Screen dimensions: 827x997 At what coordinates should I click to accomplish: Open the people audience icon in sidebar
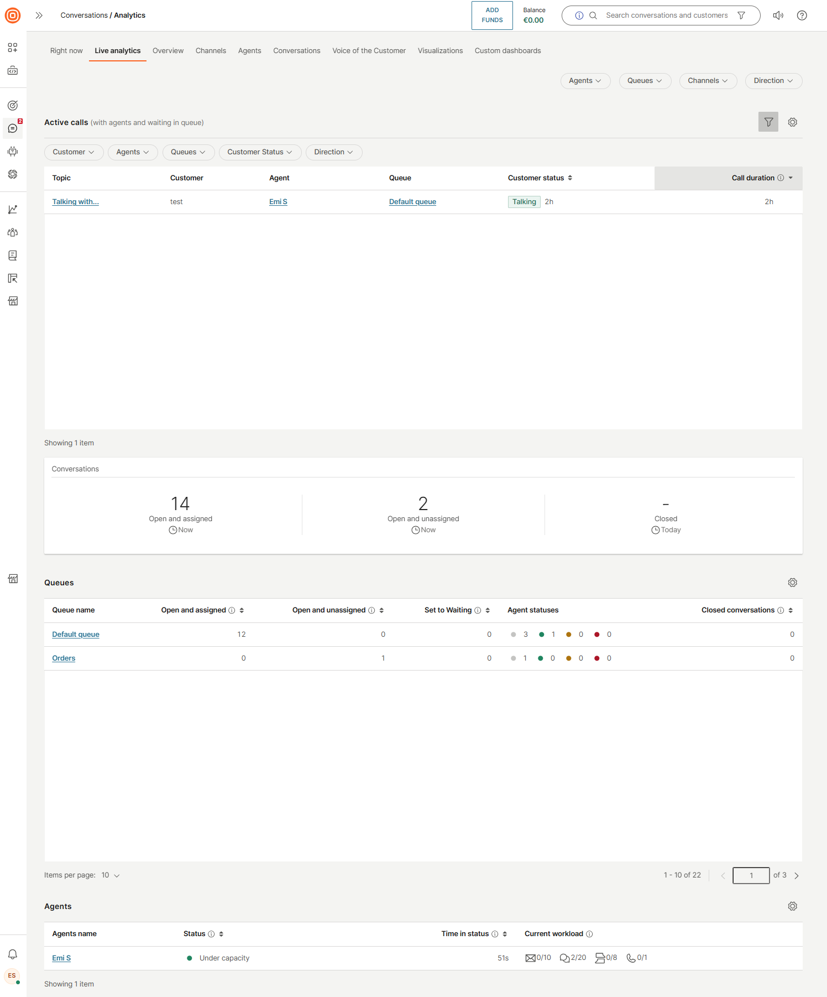coord(13,232)
